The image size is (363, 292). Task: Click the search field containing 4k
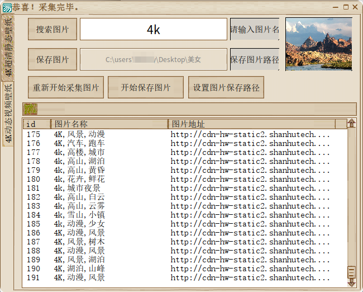[154, 30]
